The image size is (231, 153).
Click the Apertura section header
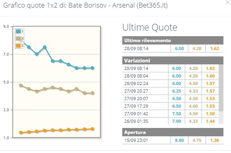point(173,132)
